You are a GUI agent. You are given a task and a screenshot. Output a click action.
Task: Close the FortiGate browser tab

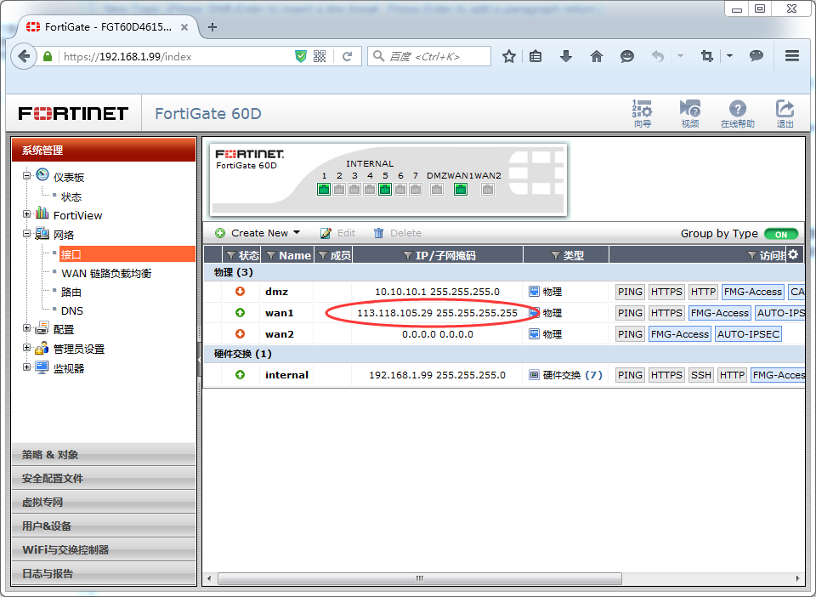coord(184,27)
